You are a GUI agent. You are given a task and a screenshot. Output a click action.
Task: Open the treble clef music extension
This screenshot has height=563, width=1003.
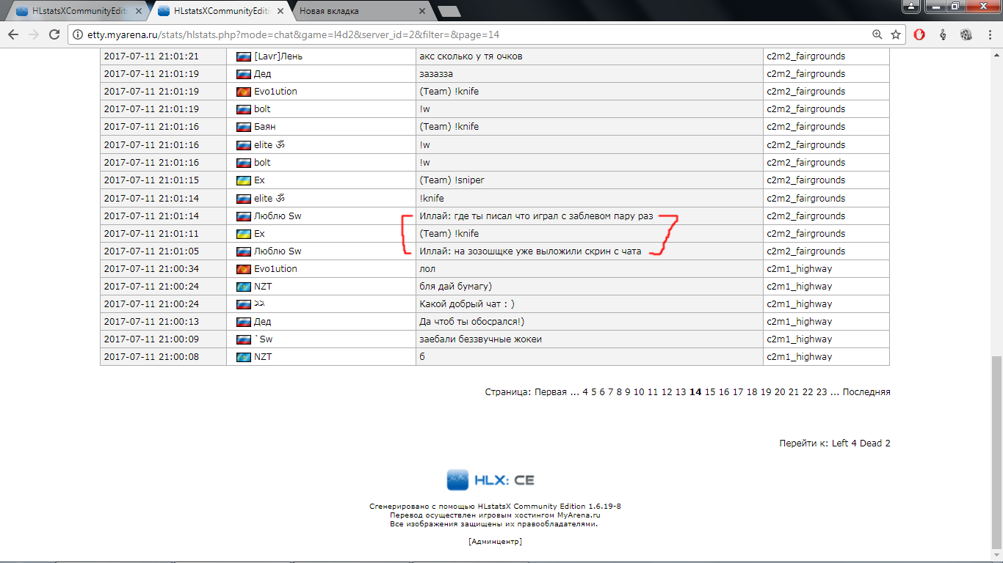(943, 34)
